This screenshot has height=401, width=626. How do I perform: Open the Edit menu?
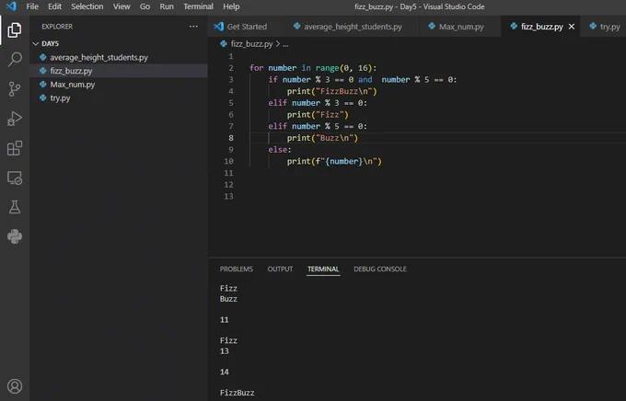click(54, 6)
